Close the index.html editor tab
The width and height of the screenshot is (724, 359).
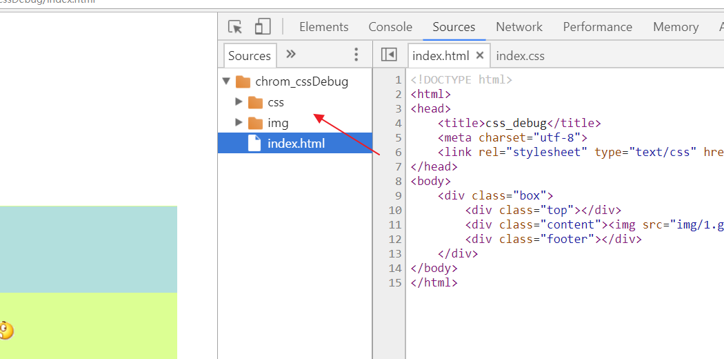click(x=480, y=55)
